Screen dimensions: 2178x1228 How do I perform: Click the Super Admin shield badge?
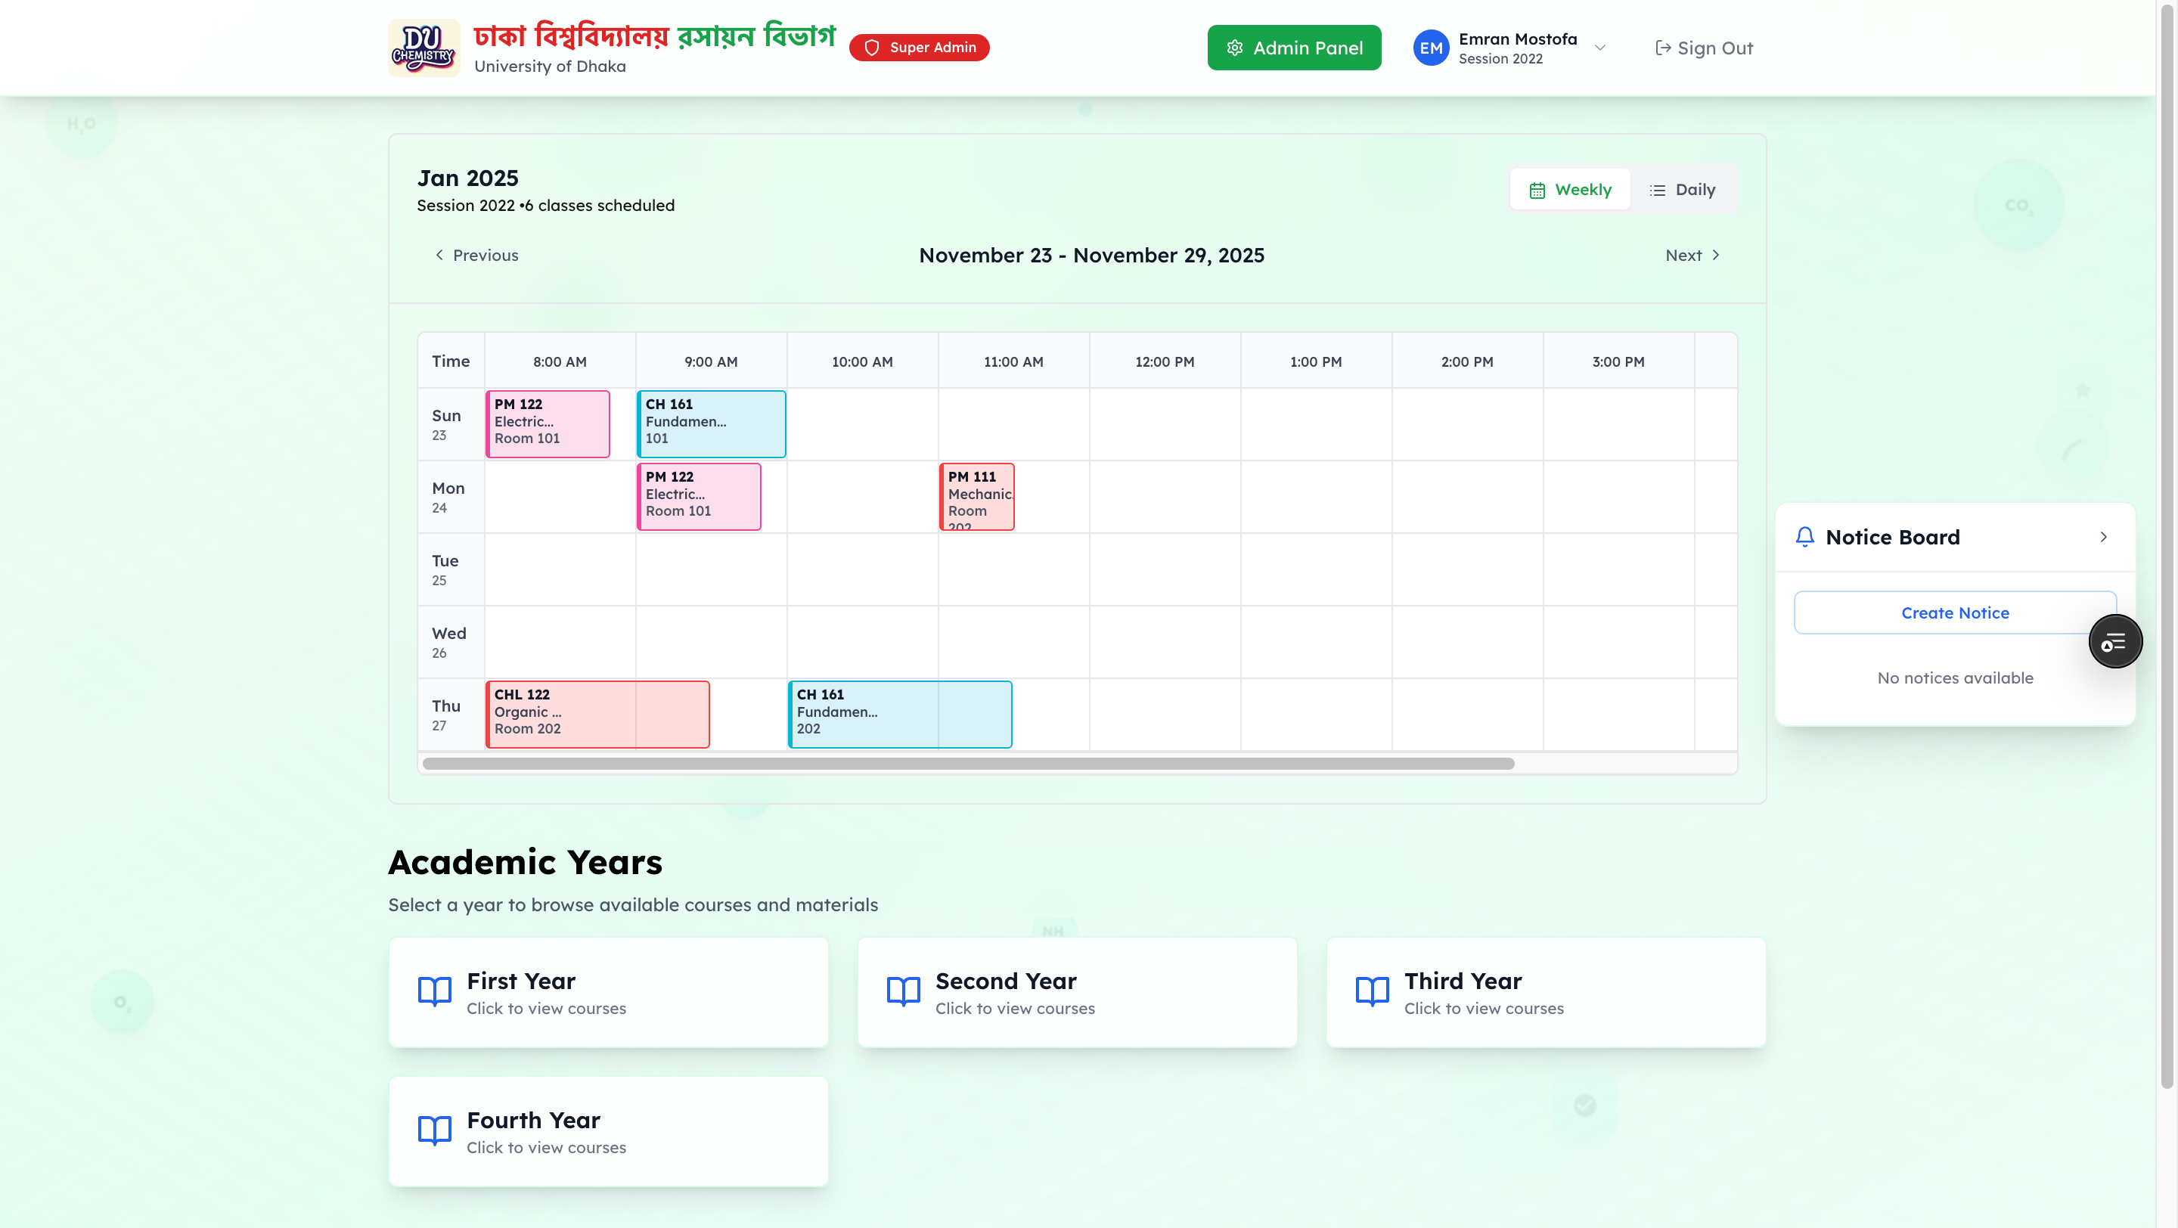click(x=919, y=48)
